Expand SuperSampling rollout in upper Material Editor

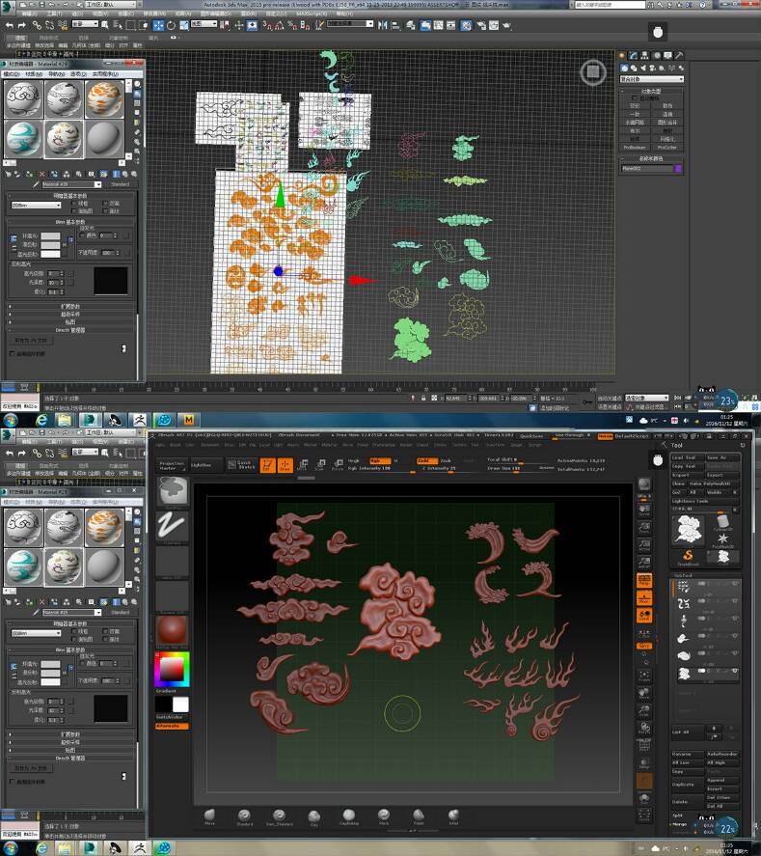pos(70,315)
